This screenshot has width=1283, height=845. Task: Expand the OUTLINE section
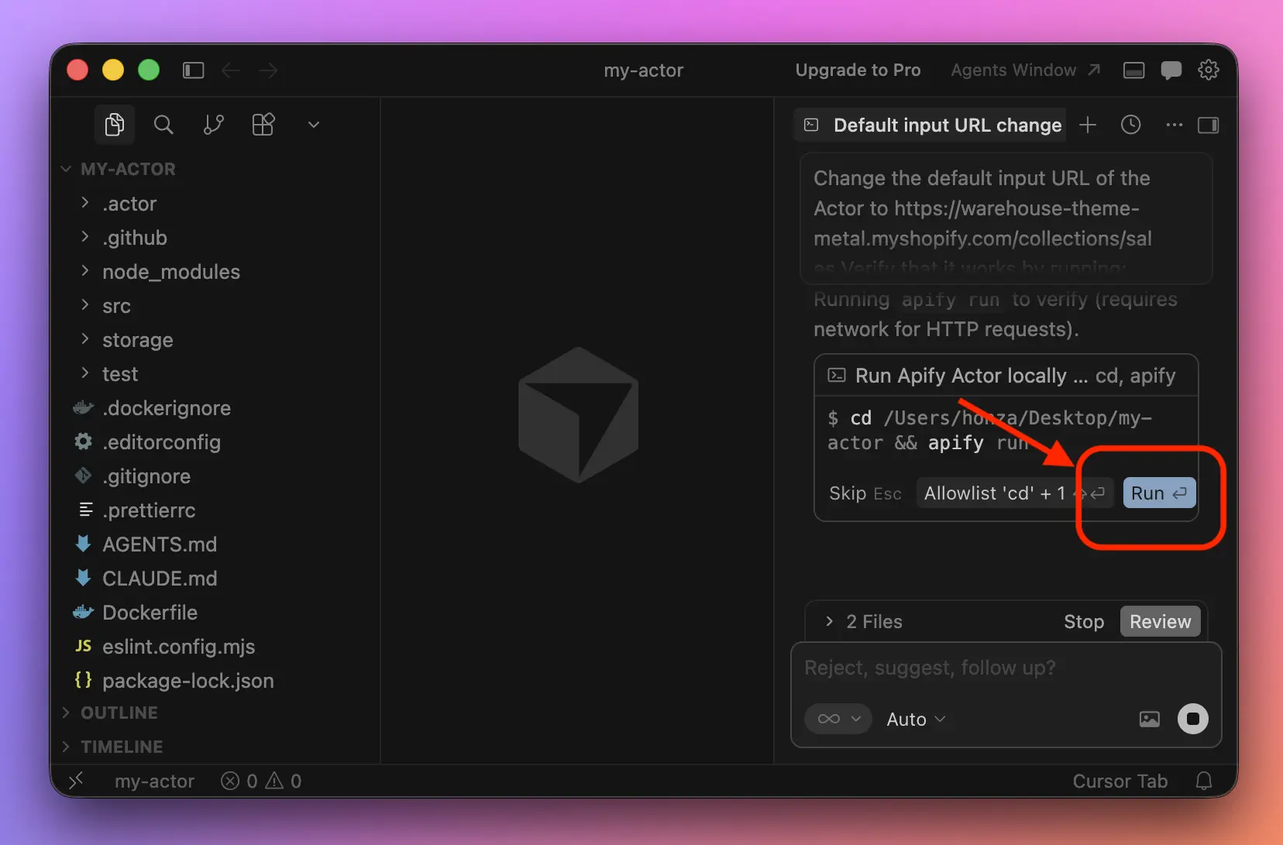[x=119, y=713]
